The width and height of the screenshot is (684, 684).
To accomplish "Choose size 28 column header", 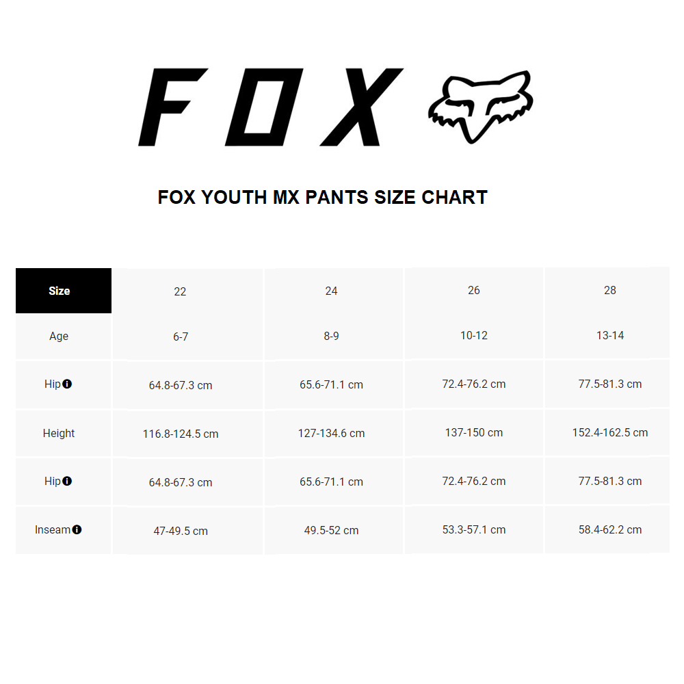I will pyautogui.click(x=610, y=291).
